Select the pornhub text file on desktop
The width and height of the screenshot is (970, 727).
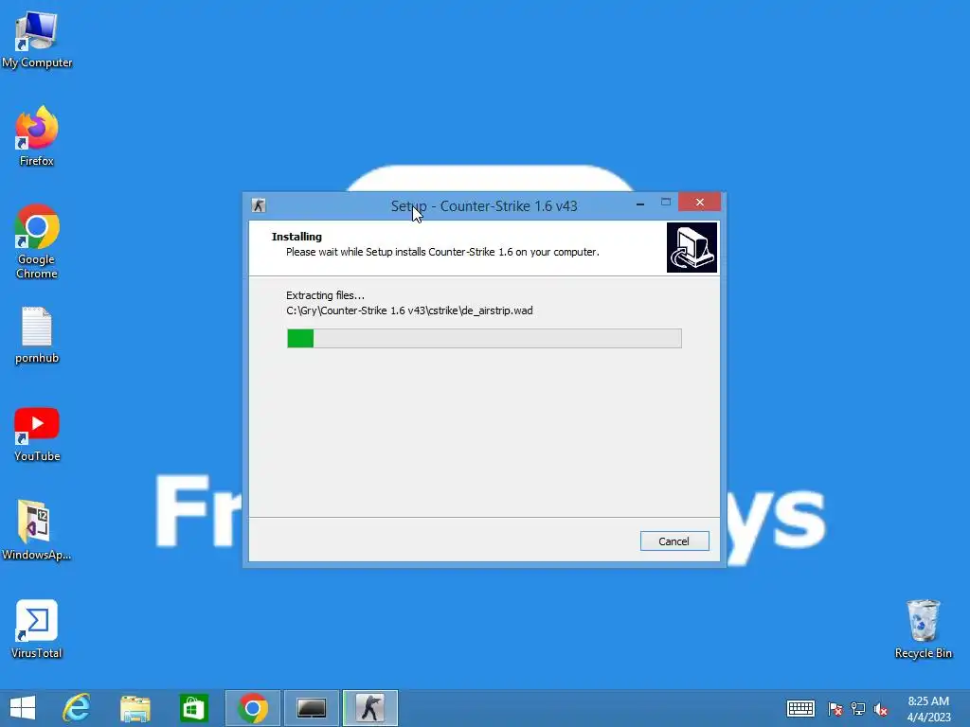(37, 336)
